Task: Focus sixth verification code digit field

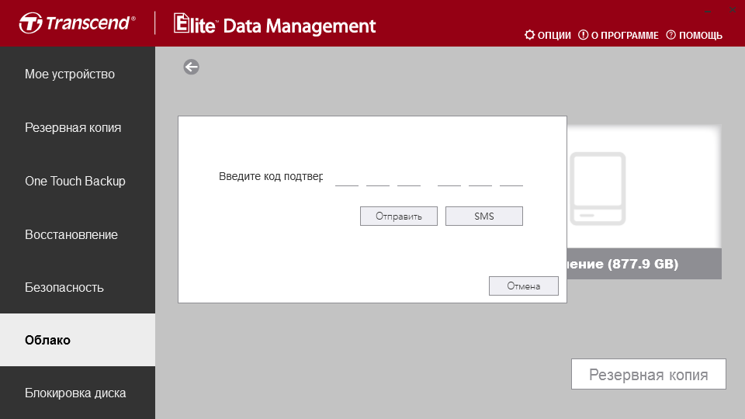Action: coord(511,178)
